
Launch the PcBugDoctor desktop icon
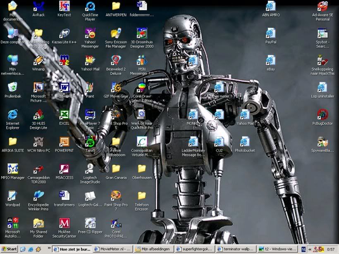point(322,115)
